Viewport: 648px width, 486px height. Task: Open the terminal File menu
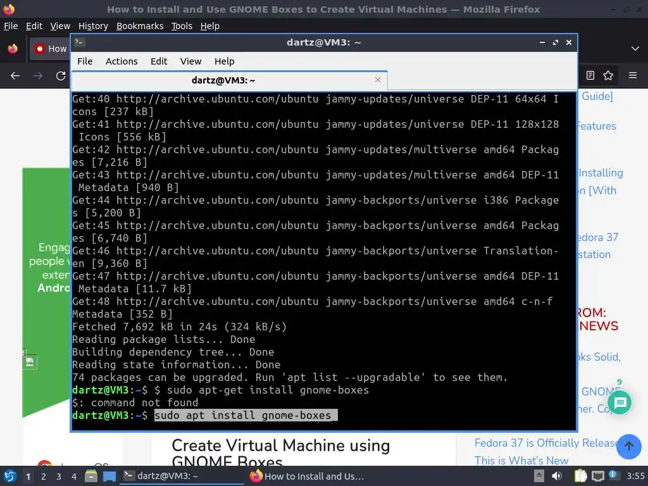pyautogui.click(x=85, y=61)
